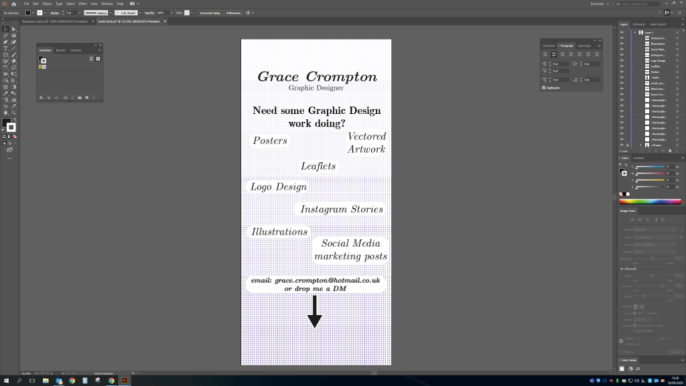Select the Zoom tool
The image size is (686, 386).
point(13,112)
